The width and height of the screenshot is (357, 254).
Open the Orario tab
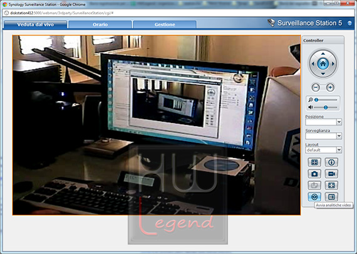click(100, 24)
